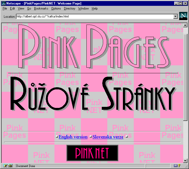Open the Options menu
The width and height of the screenshot is (189, 169).
click(56, 8)
